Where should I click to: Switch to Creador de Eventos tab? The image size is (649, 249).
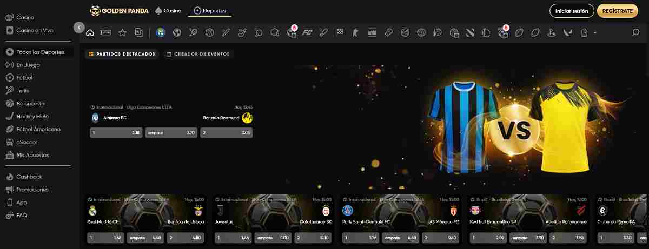[x=198, y=54]
